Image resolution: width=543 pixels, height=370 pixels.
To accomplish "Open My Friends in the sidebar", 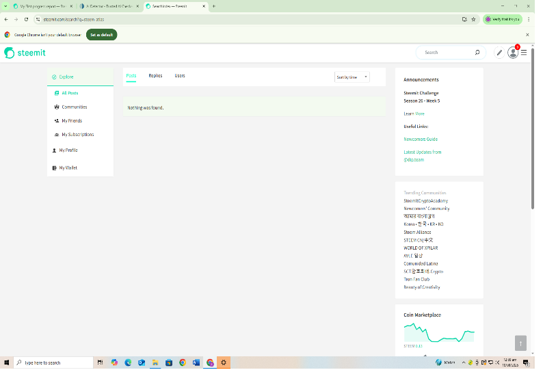I will 72,120.
